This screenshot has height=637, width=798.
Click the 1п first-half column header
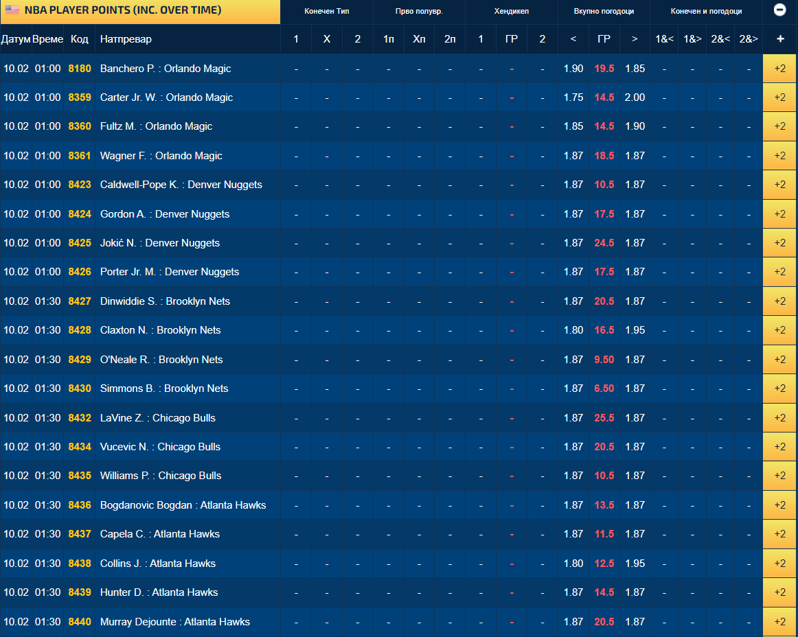point(388,39)
